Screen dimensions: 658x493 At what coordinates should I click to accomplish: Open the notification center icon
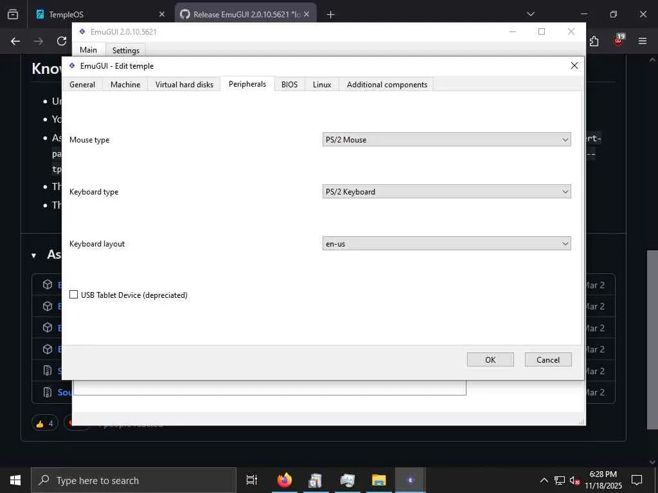click(637, 480)
